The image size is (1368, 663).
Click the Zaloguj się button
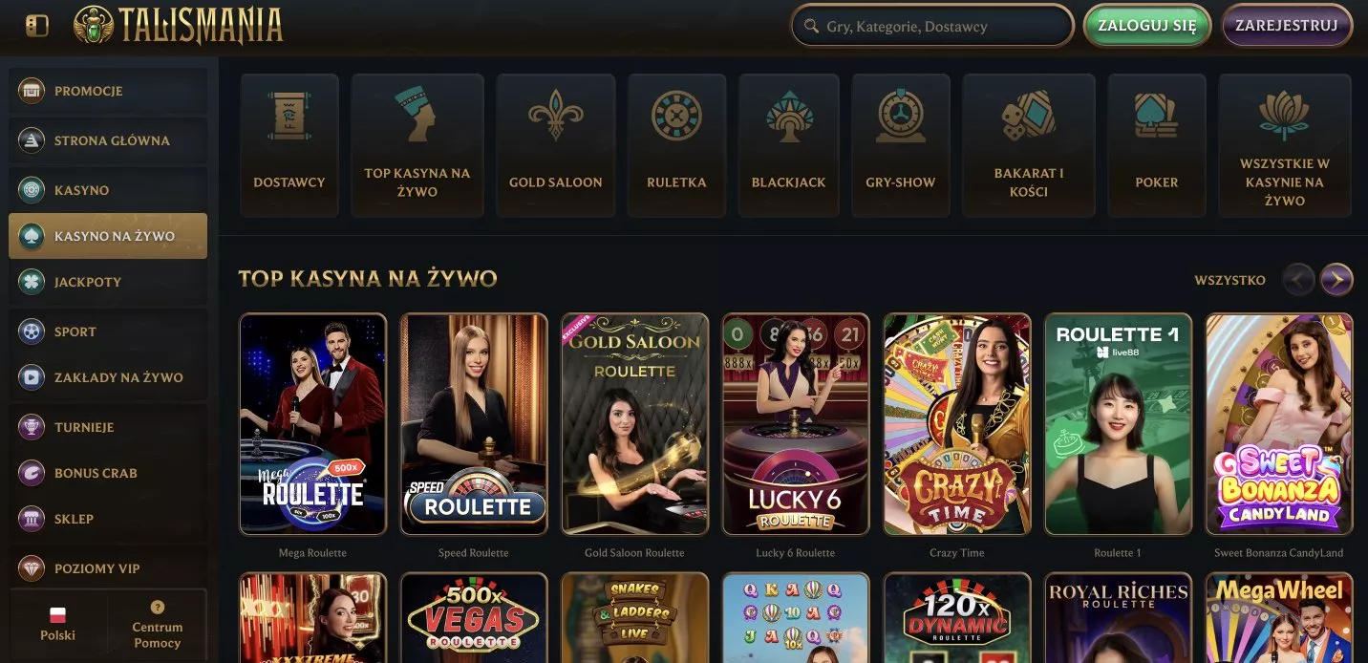[1147, 26]
